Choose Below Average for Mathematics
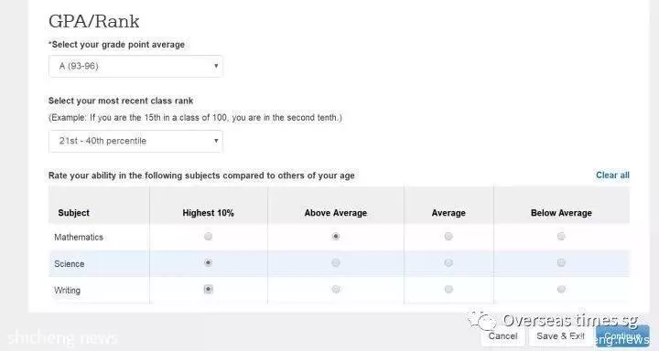The image size is (659, 351). point(561,237)
